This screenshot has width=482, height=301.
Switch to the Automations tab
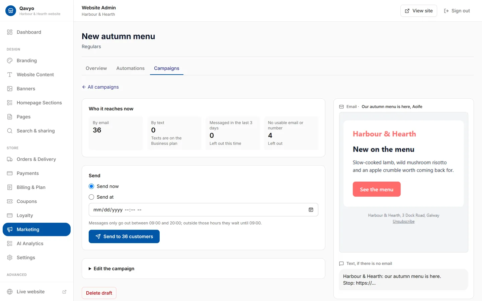click(x=131, y=68)
